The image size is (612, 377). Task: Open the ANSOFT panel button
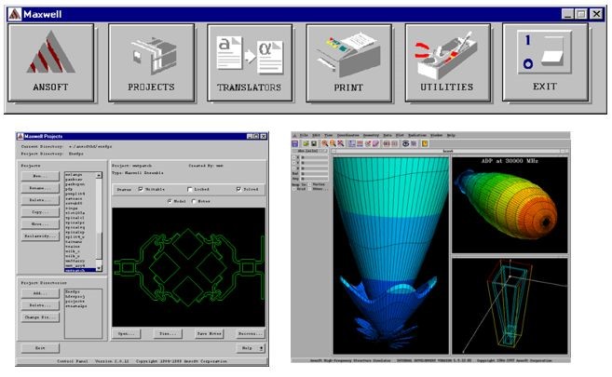click(x=50, y=62)
